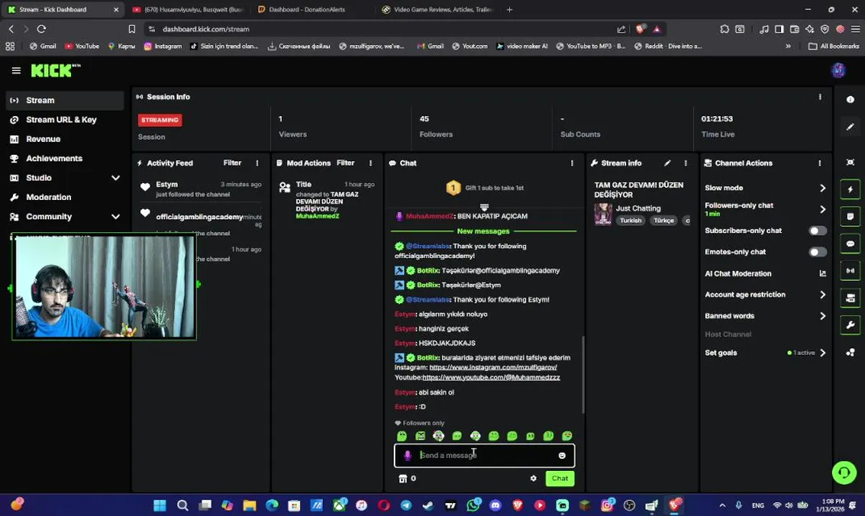Click the chat scrollbar

pyautogui.click(x=583, y=375)
